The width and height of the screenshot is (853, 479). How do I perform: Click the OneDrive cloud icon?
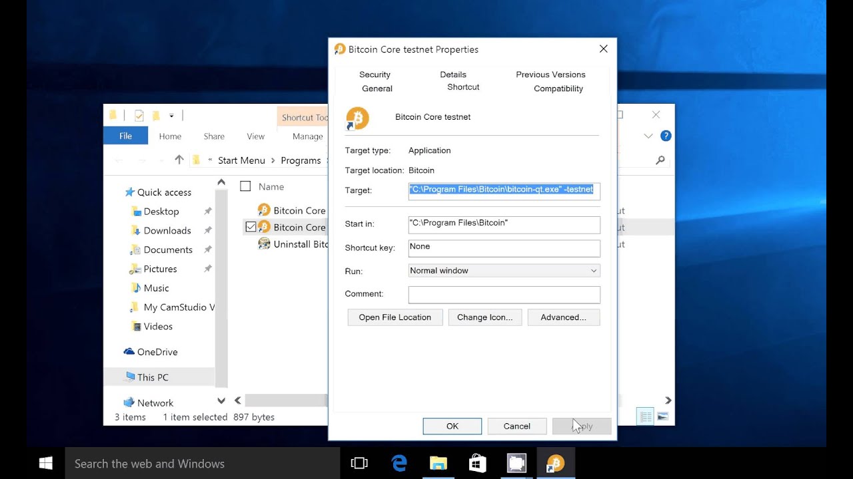click(x=129, y=352)
